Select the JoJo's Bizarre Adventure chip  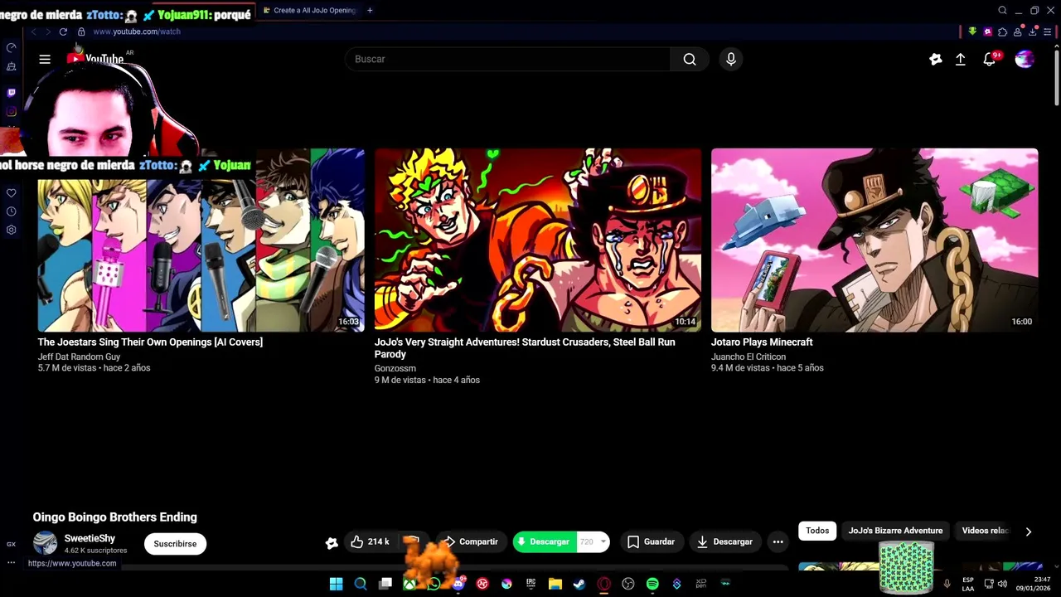895,531
